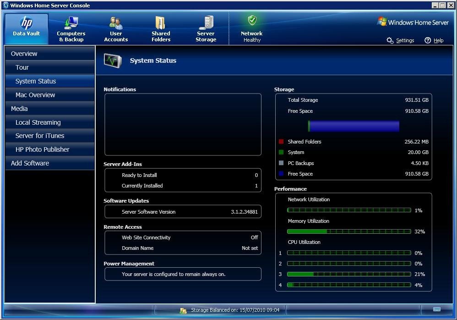Click the red Shared Folders legend swatch
The image size is (457, 320).
coord(281,142)
